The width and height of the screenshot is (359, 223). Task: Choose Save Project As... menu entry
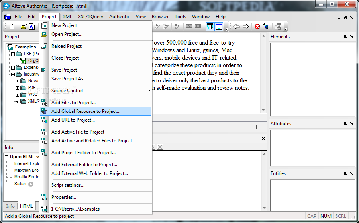tap(96, 79)
